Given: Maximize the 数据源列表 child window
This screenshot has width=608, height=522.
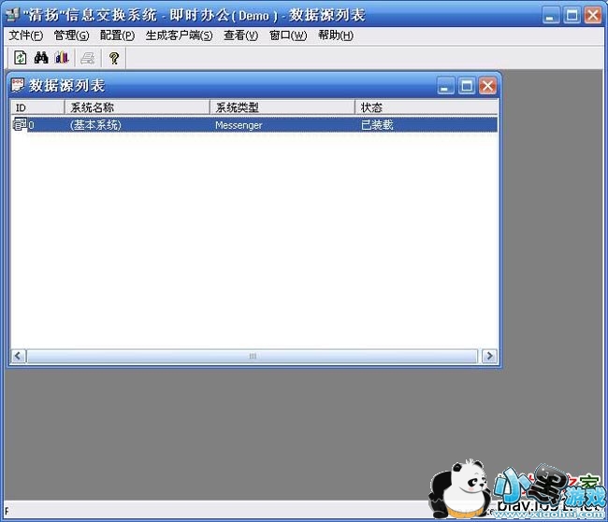Looking at the screenshot, I should pyautogui.click(x=466, y=85).
